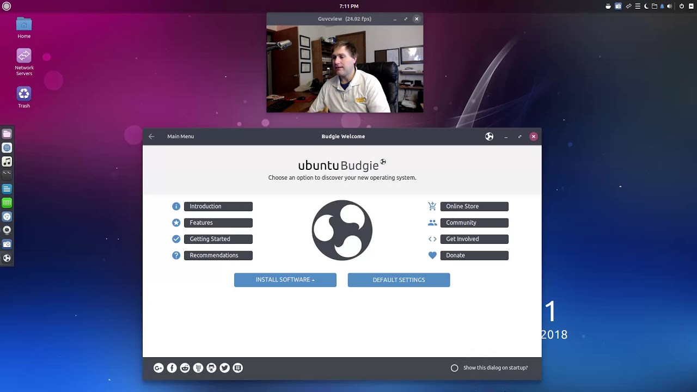Click the volume speaker icon in panel
The width and height of the screenshot is (697, 392).
pyautogui.click(x=669, y=7)
